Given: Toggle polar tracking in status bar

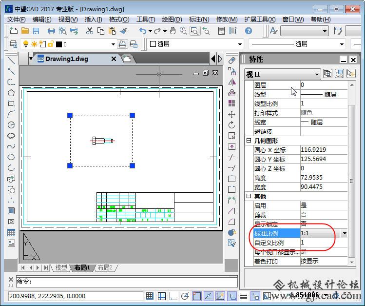Looking at the screenshot, I should click(185, 296).
